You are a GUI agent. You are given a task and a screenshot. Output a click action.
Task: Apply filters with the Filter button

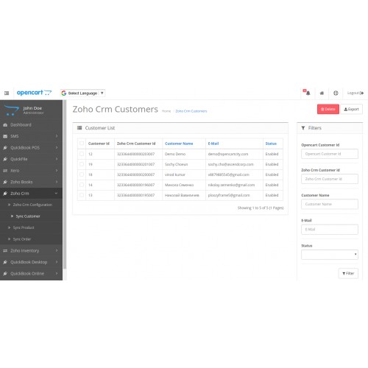coord(348,273)
